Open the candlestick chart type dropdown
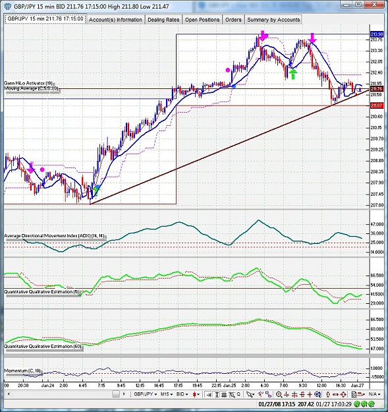Screen dimensions: 388x412 click(x=196, y=394)
